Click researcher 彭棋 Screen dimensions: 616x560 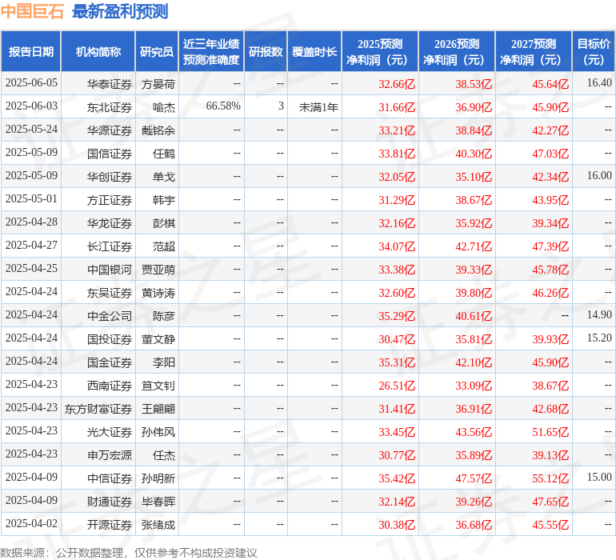(x=164, y=223)
